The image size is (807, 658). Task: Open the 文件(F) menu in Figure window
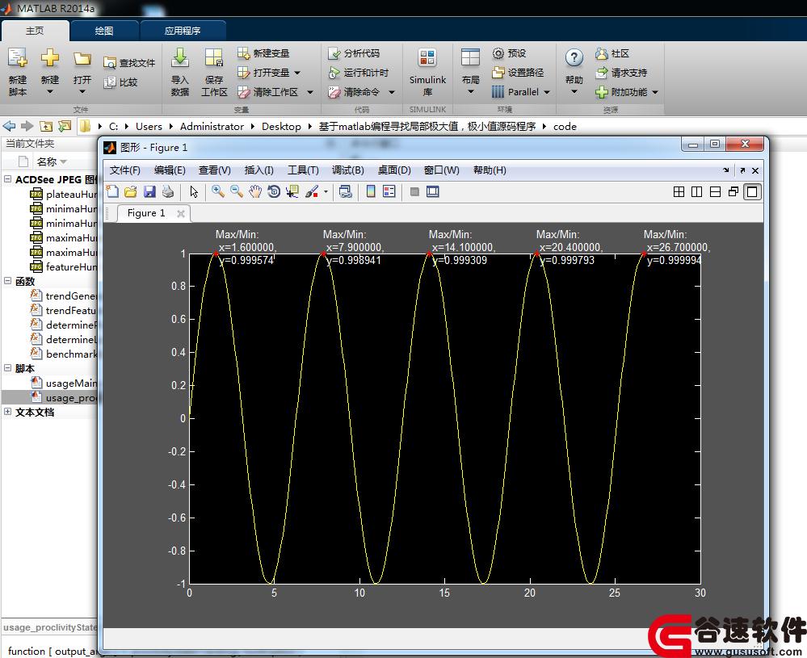click(125, 170)
